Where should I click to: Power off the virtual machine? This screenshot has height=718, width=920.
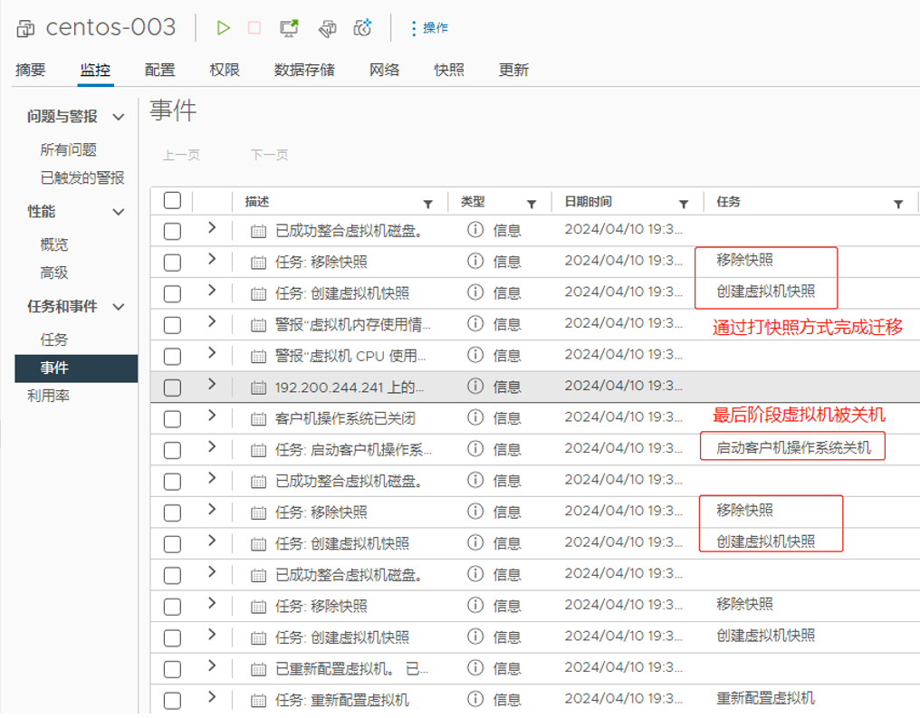coord(253,27)
